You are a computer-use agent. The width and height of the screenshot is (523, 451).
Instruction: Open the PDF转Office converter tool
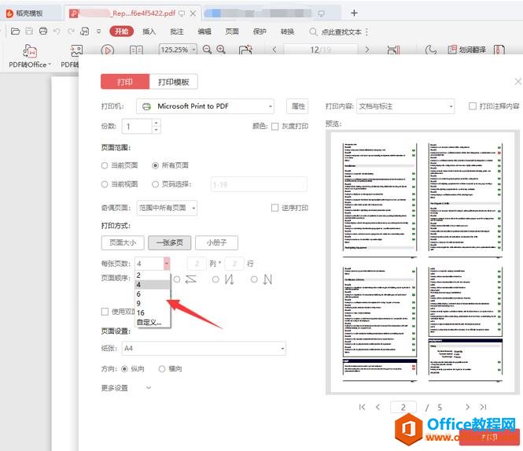(x=30, y=57)
